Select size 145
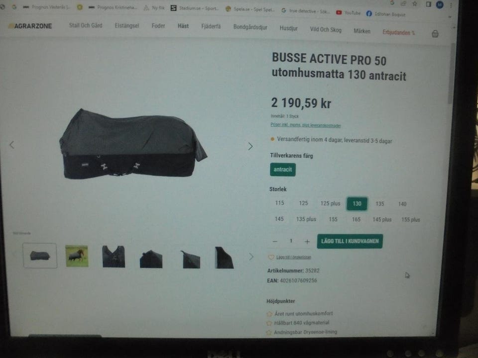 tap(279, 219)
